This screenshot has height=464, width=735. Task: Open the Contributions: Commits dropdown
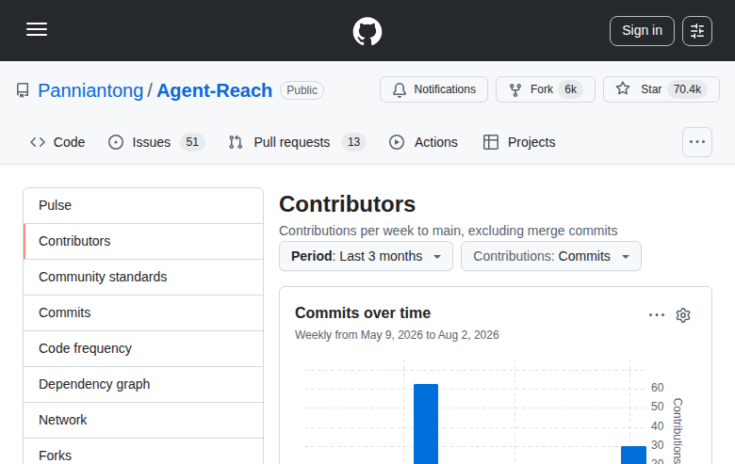pos(551,256)
